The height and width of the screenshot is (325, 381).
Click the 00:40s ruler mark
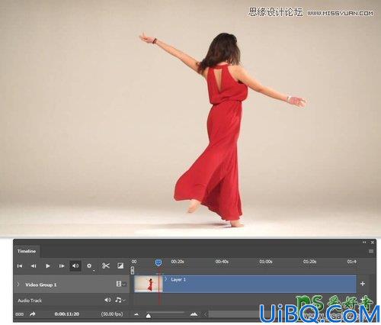(222, 262)
